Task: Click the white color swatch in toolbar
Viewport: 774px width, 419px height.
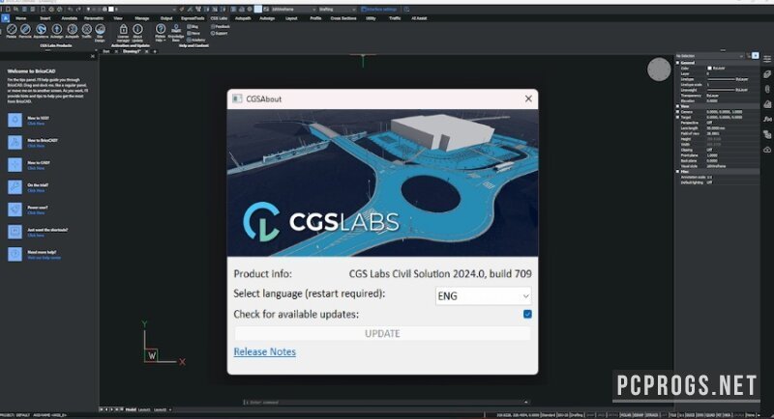Action: [111, 10]
